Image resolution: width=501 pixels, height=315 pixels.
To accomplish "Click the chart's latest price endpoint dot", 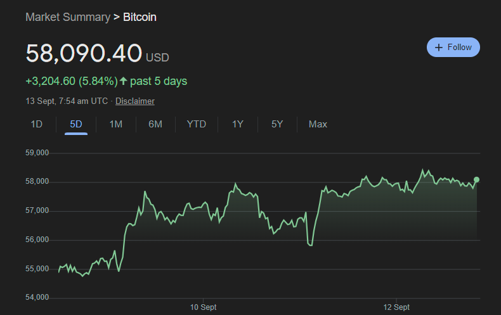I will (476, 180).
